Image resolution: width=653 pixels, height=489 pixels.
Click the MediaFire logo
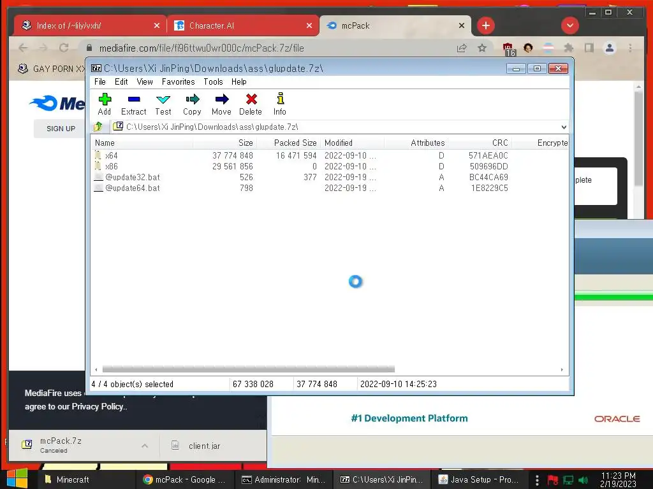[x=57, y=103]
